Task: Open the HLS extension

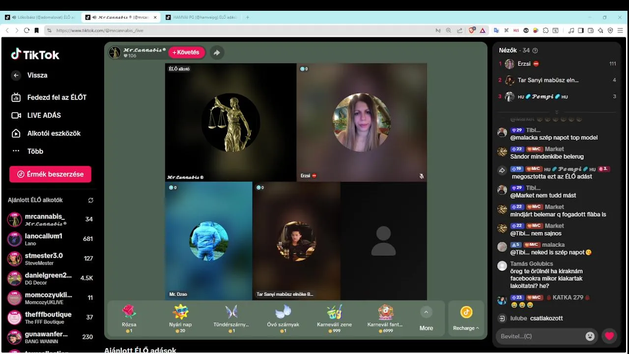Action: coord(516,30)
